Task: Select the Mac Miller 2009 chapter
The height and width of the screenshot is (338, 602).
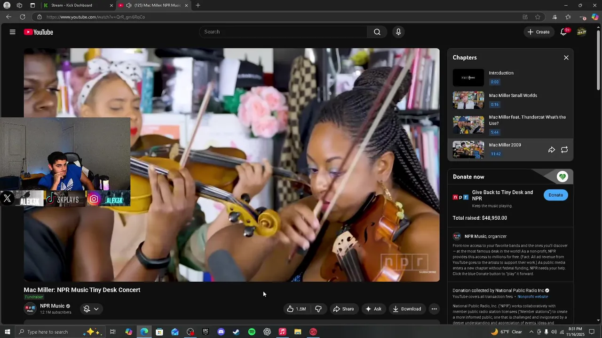Action: [505, 145]
